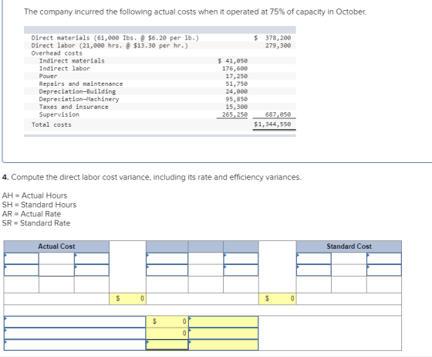Click second-row center cell in middle section
Viewport: 432px width, 357px height.
pyautogui.click(x=206, y=270)
